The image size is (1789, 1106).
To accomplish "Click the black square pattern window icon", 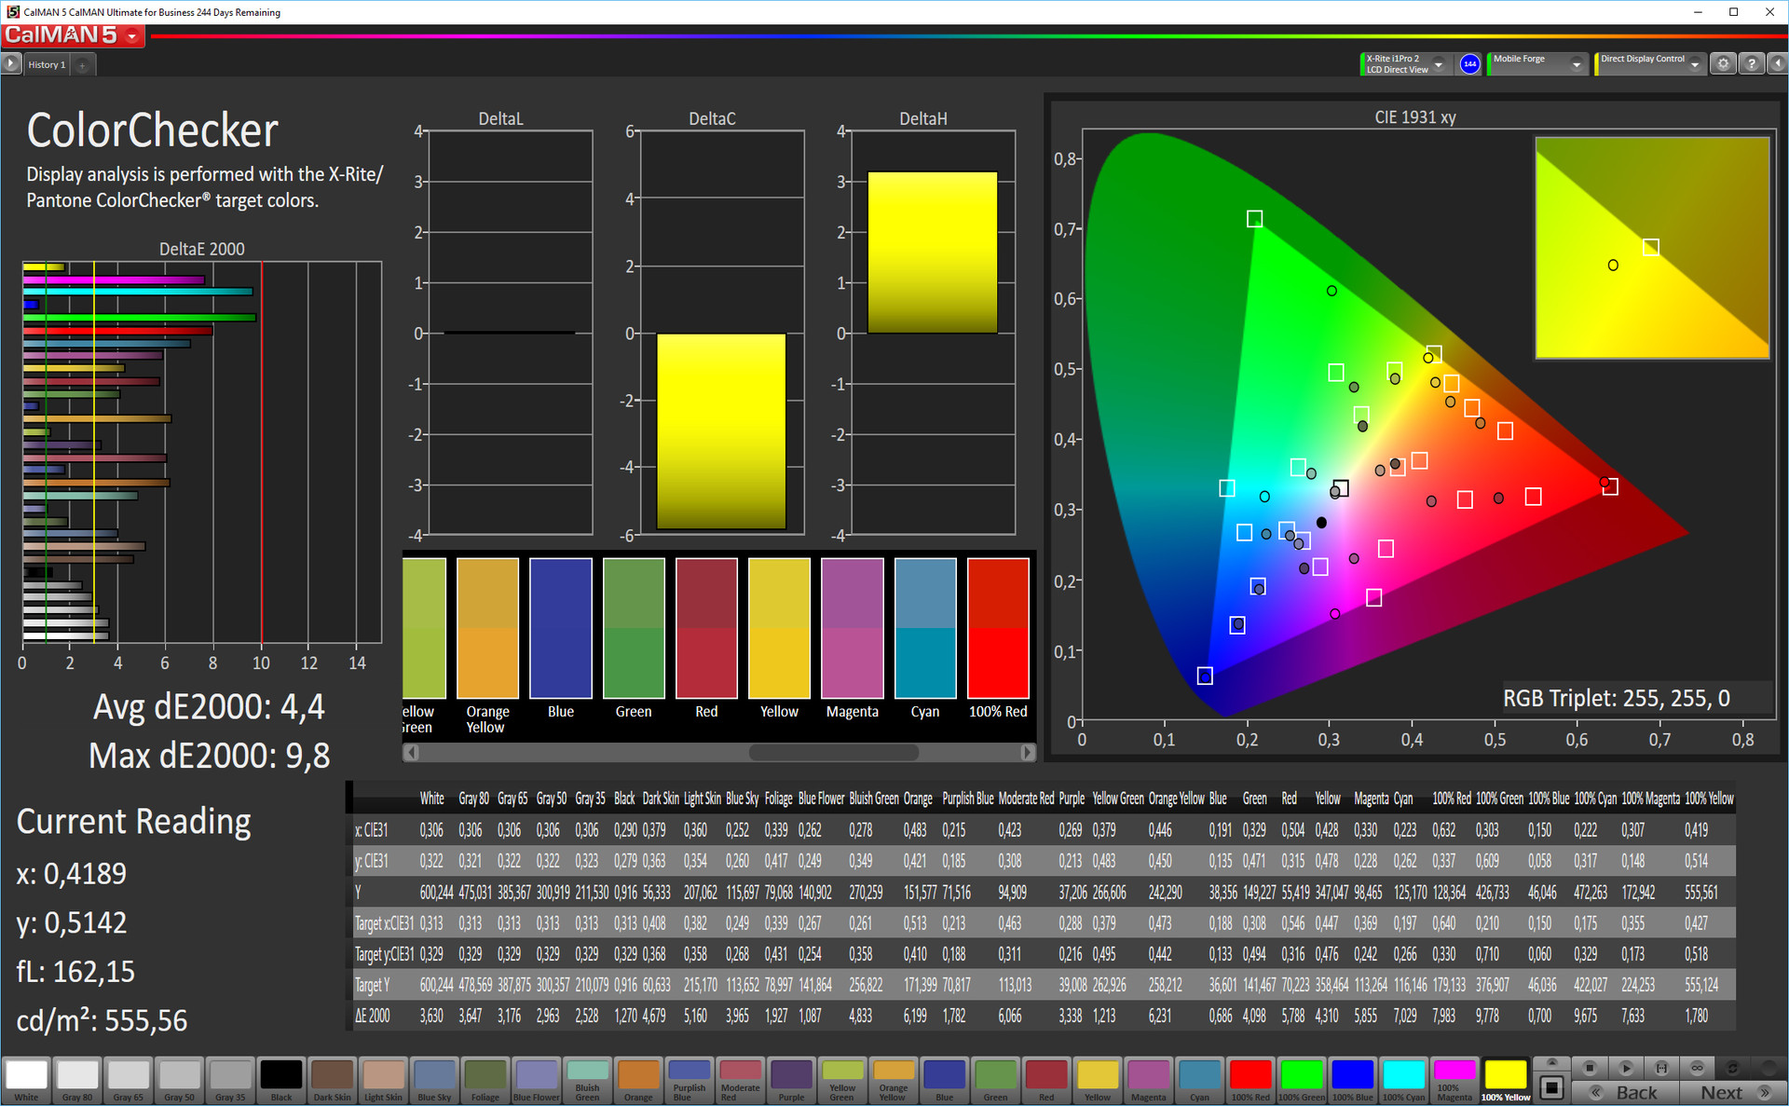I will (1551, 1087).
